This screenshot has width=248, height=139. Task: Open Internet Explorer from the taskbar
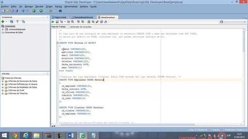(x=26, y=136)
